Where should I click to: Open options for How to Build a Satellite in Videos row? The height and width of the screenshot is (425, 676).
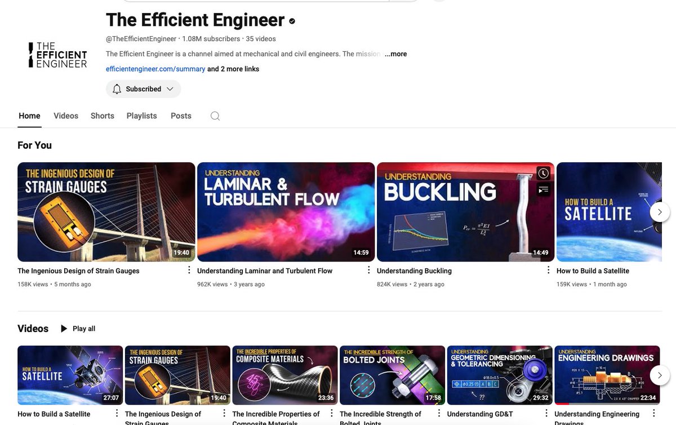117,414
